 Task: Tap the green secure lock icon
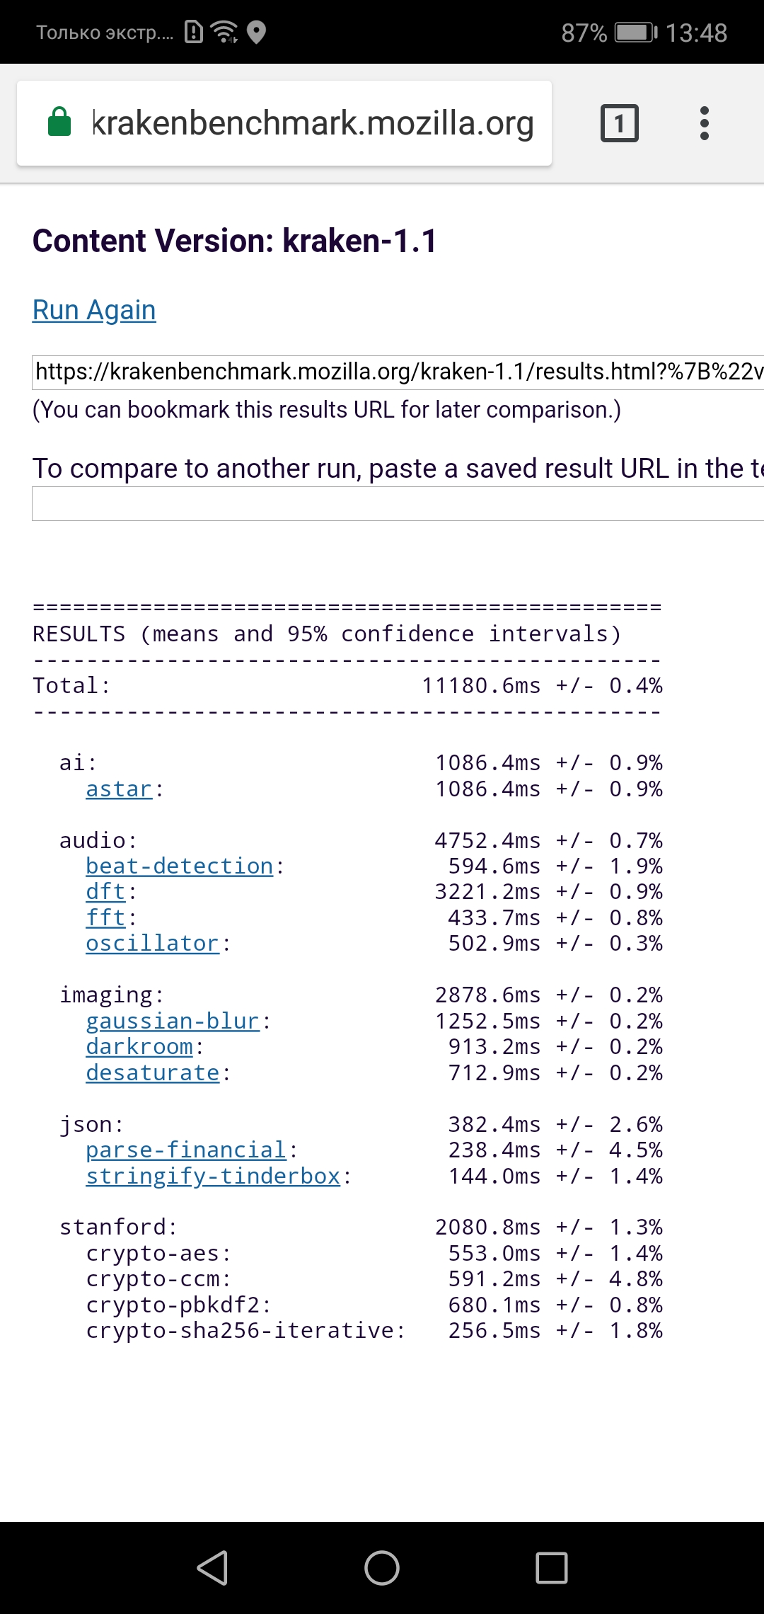[x=59, y=122]
